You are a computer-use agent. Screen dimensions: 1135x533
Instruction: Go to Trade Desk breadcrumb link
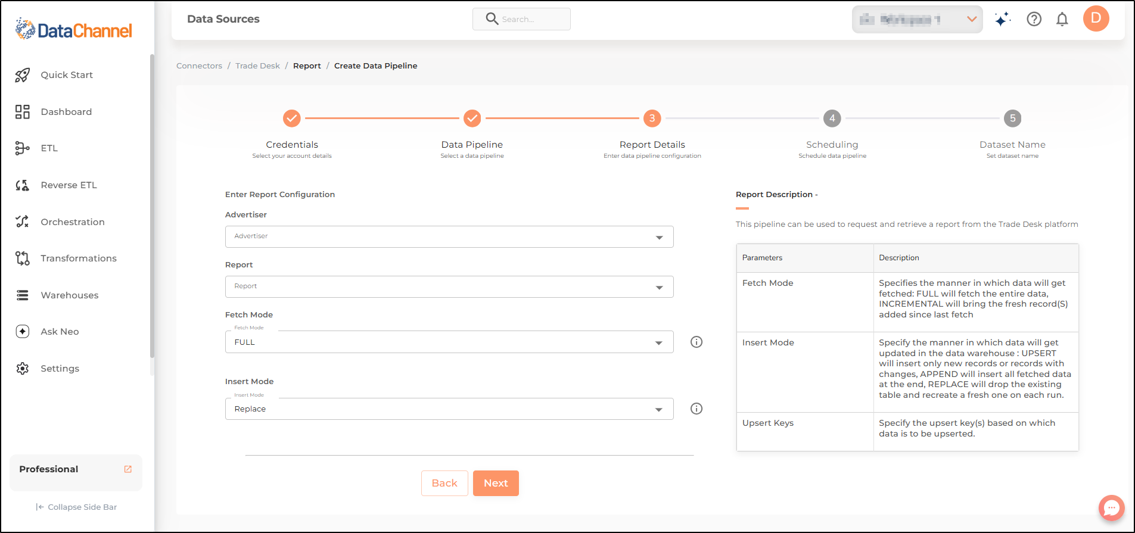click(x=257, y=66)
